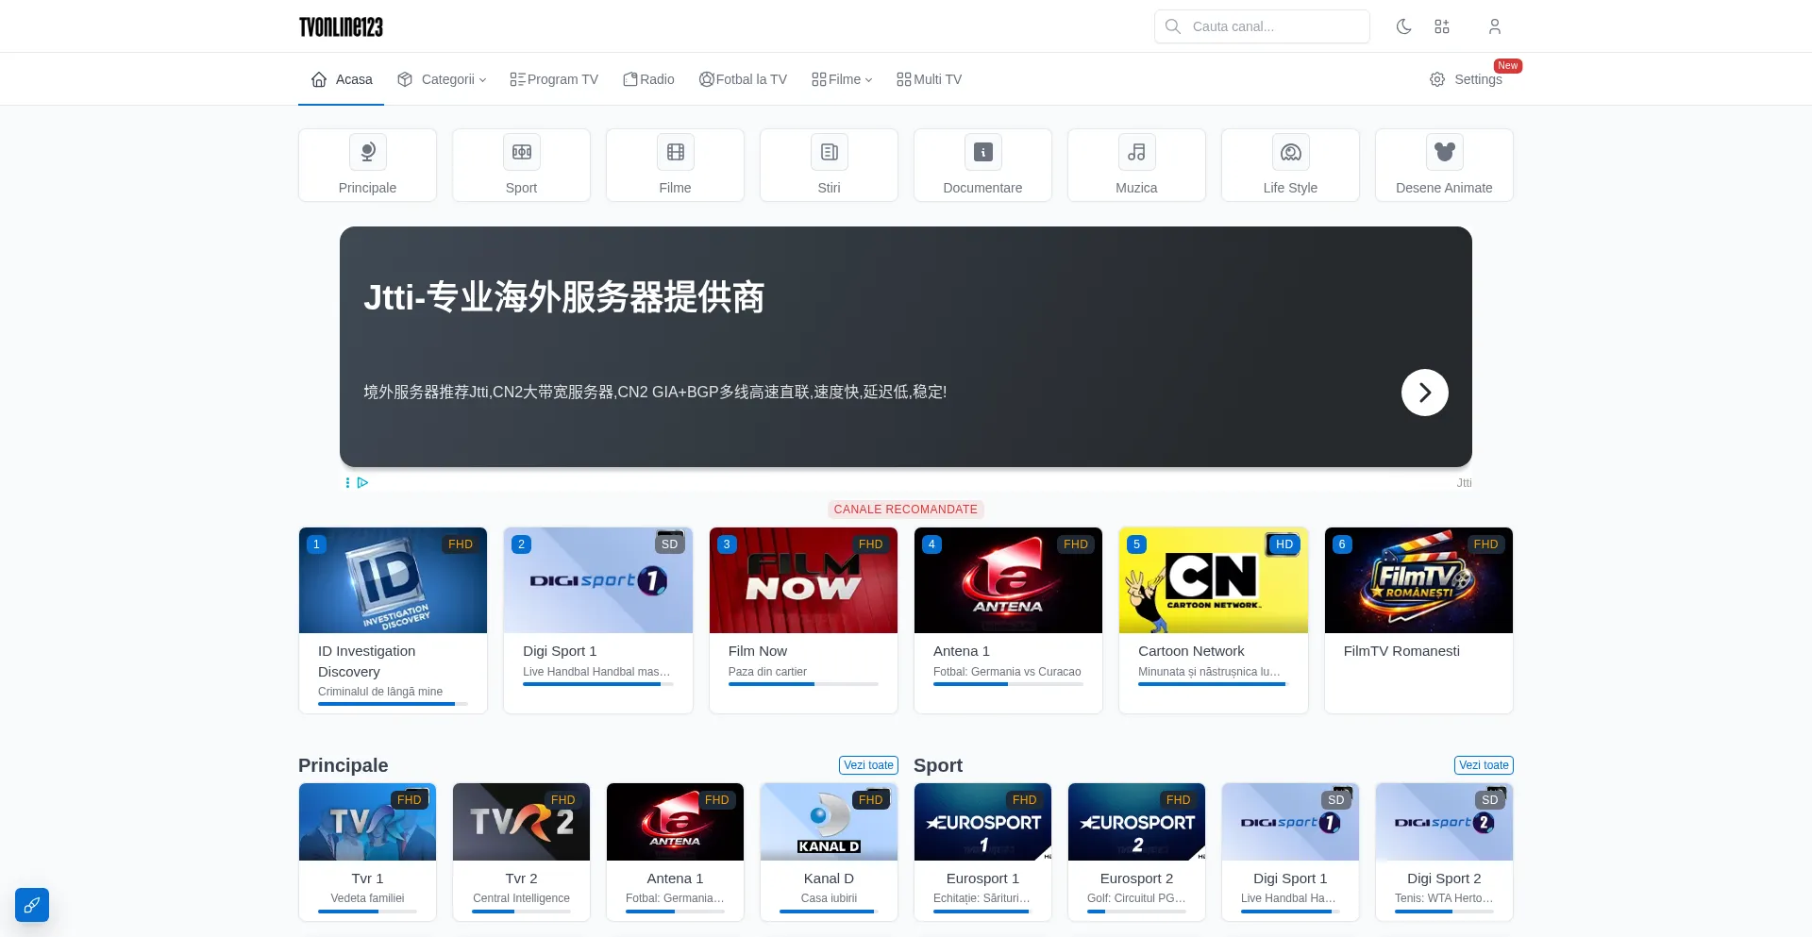Open the Program TV menu item
1812x937 pixels.
554,79
